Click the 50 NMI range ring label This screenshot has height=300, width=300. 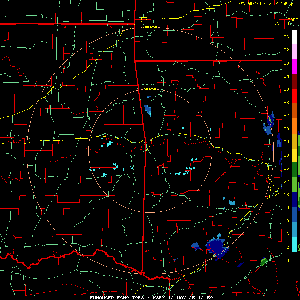150,89
